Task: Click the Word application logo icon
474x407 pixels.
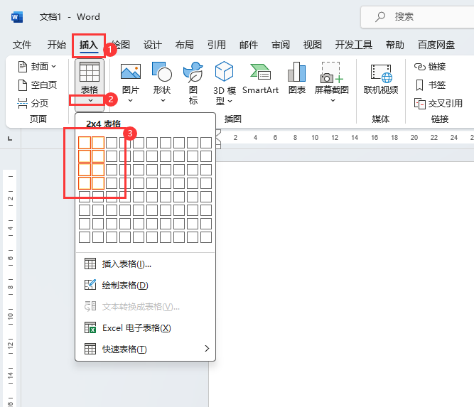Action: coord(16,17)
